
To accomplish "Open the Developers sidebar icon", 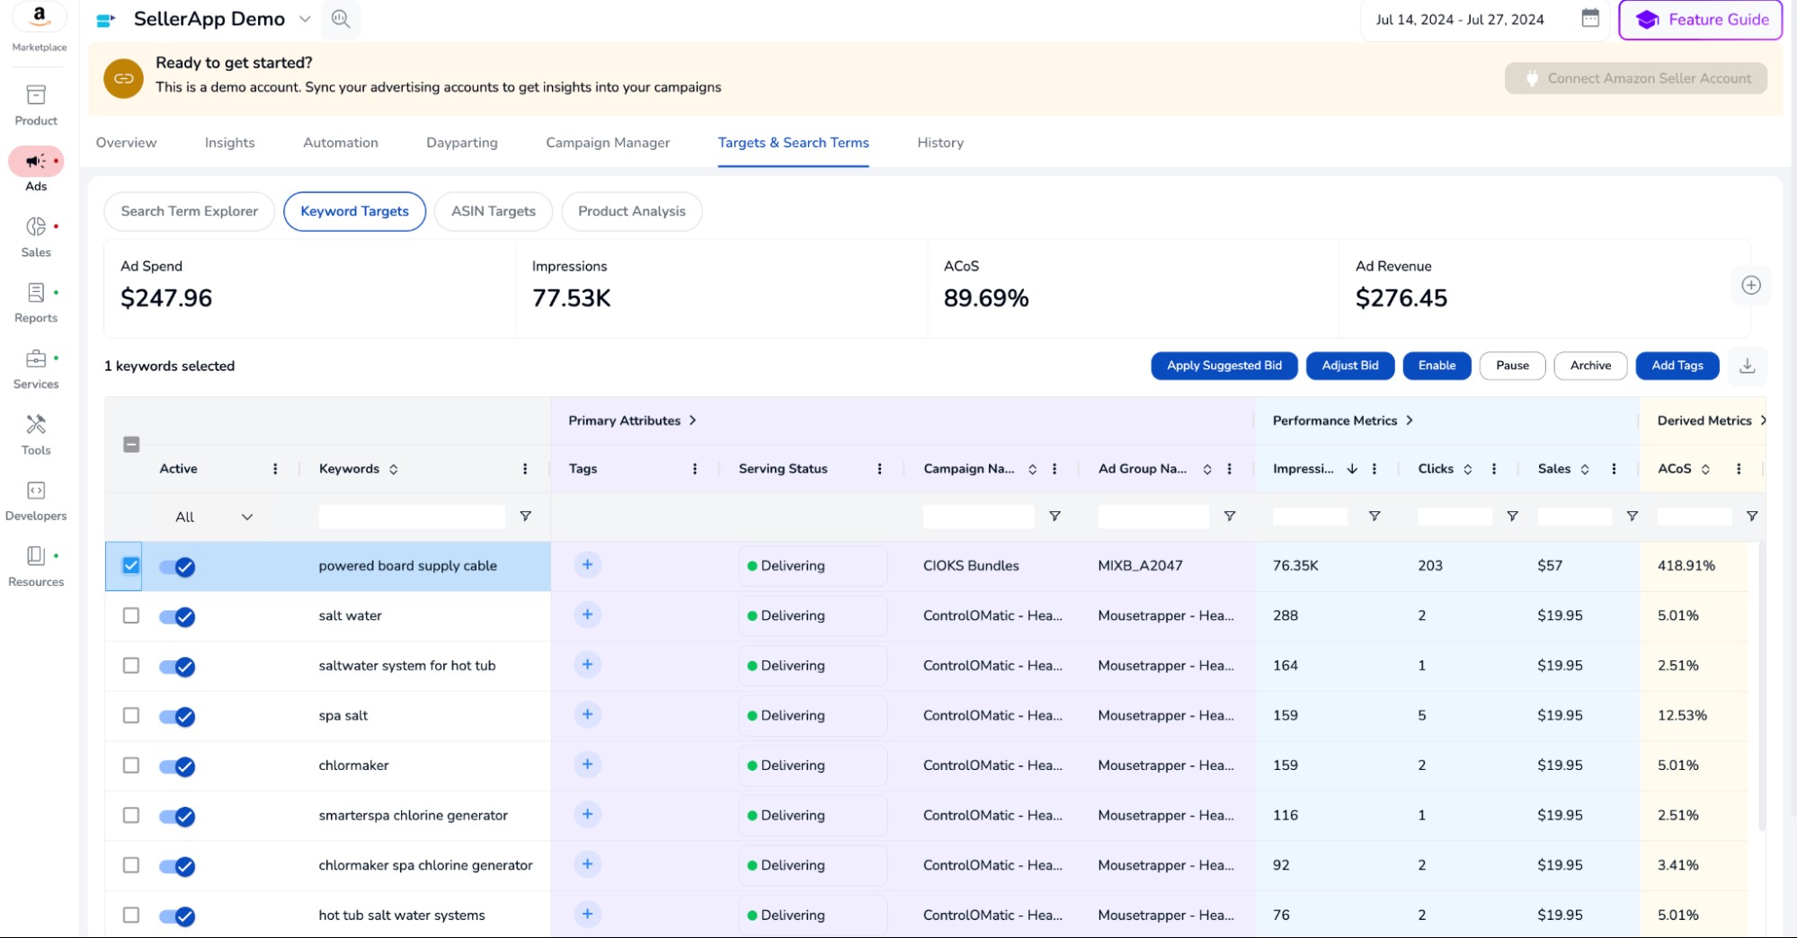I will 36,491.
